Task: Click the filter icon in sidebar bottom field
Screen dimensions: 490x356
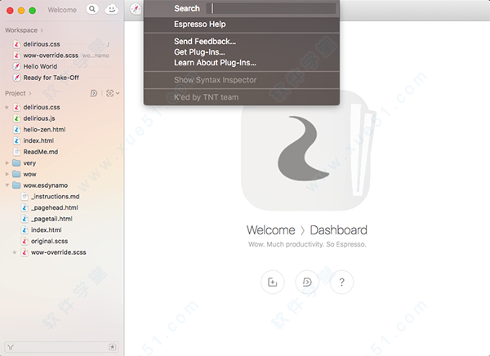Action: coord(11,347)
